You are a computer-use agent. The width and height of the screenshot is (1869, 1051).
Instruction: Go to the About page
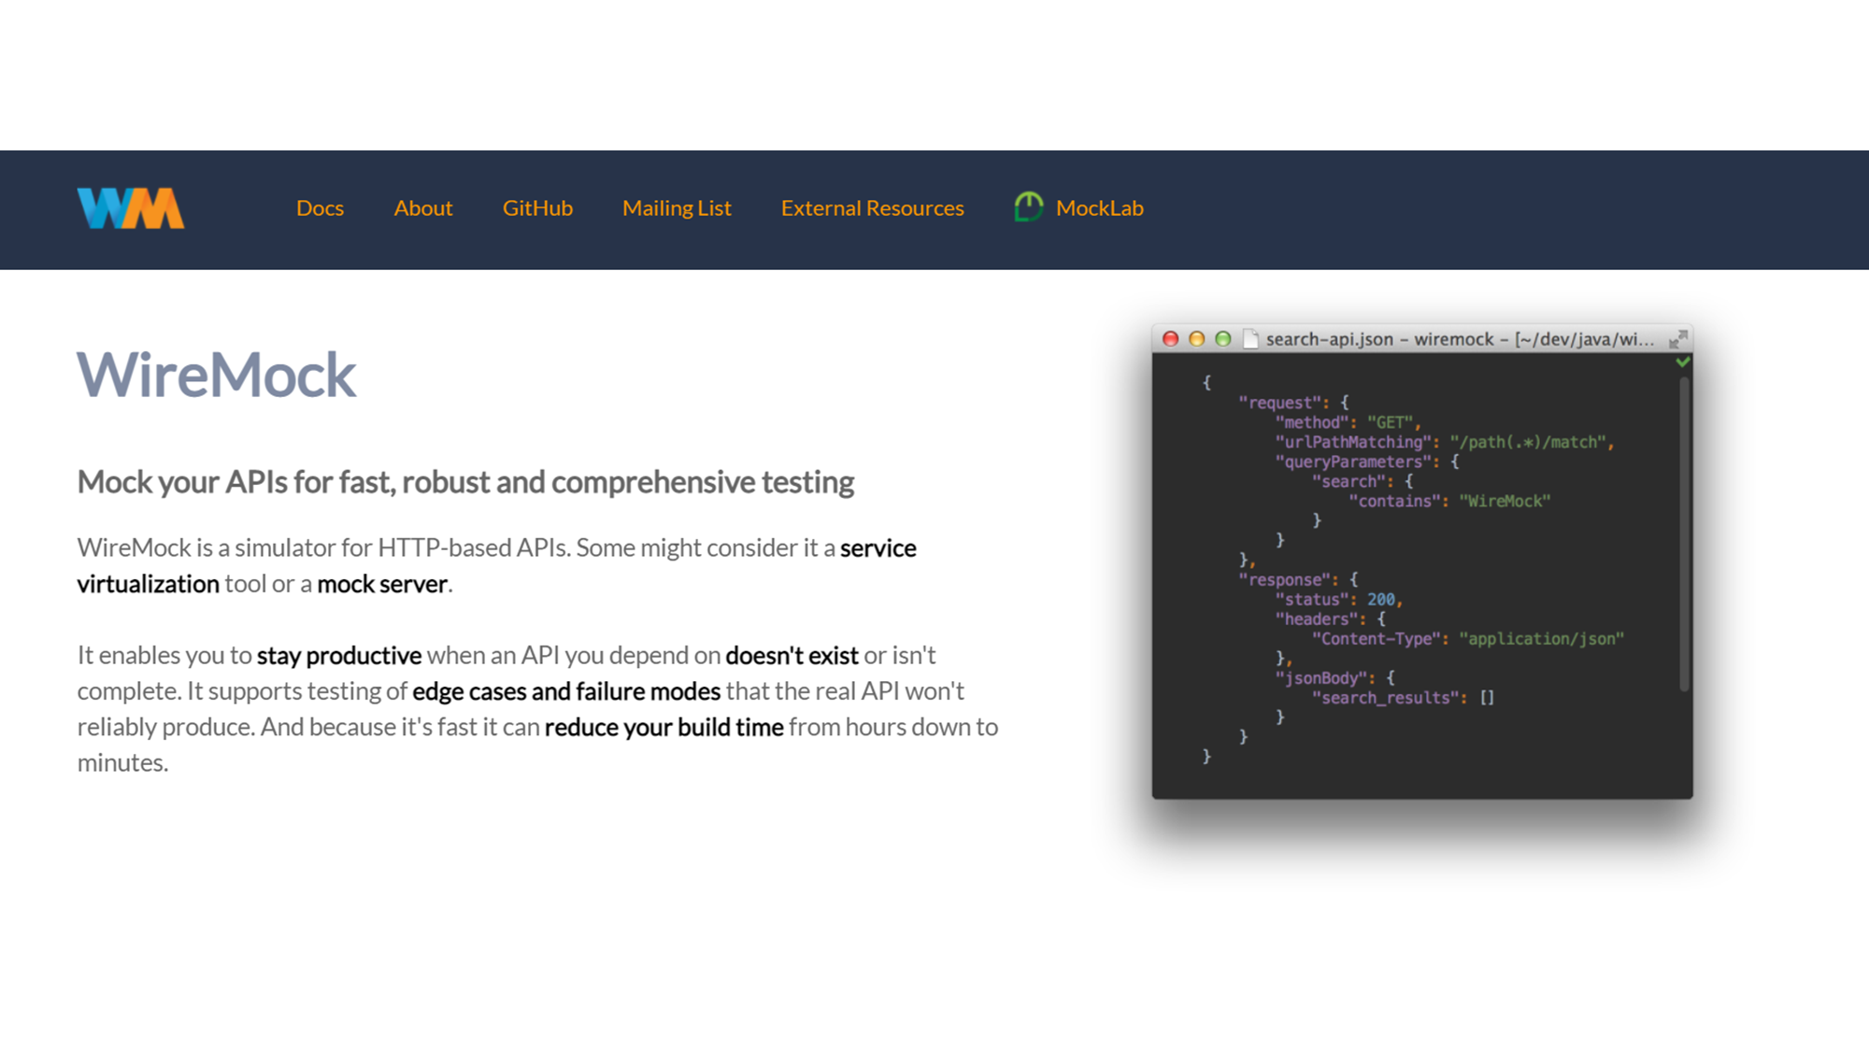coord(422,208)
